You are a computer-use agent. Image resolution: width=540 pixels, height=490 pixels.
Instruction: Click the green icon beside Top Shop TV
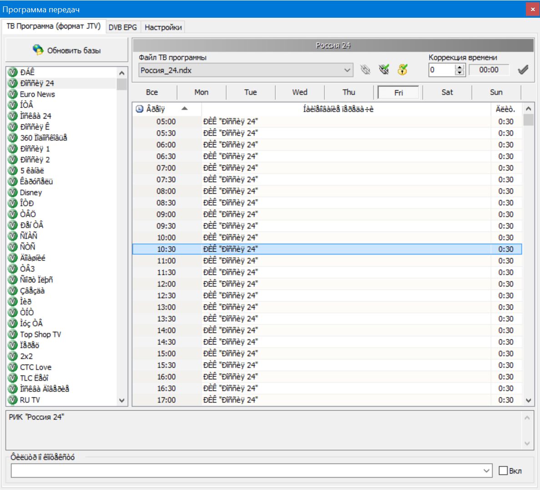click(x=13, y=334)
